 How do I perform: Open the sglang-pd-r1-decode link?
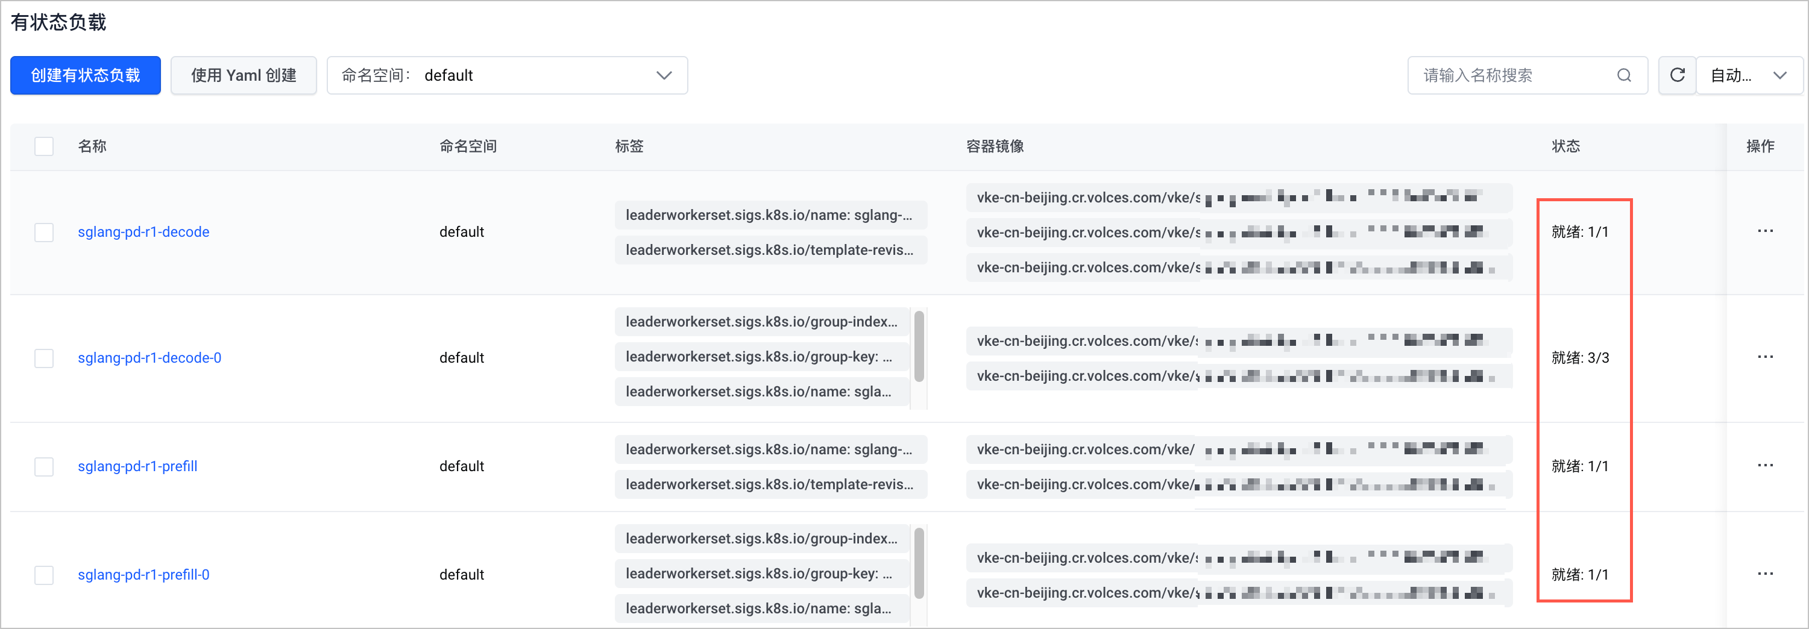(x=143, y=232)
